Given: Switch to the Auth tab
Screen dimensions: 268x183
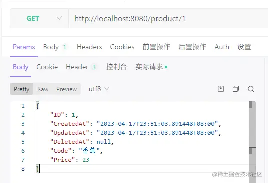Looking at the screenshot, I should (222, 47).
